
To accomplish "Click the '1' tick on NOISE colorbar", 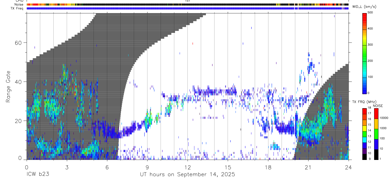I will pyautogui.click(x=380, y=159).
